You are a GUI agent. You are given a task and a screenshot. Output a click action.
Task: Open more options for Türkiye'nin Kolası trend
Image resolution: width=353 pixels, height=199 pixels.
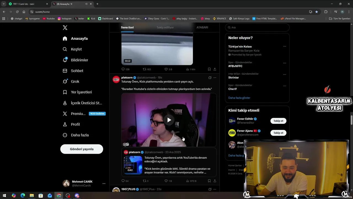(x=285, y=46)
